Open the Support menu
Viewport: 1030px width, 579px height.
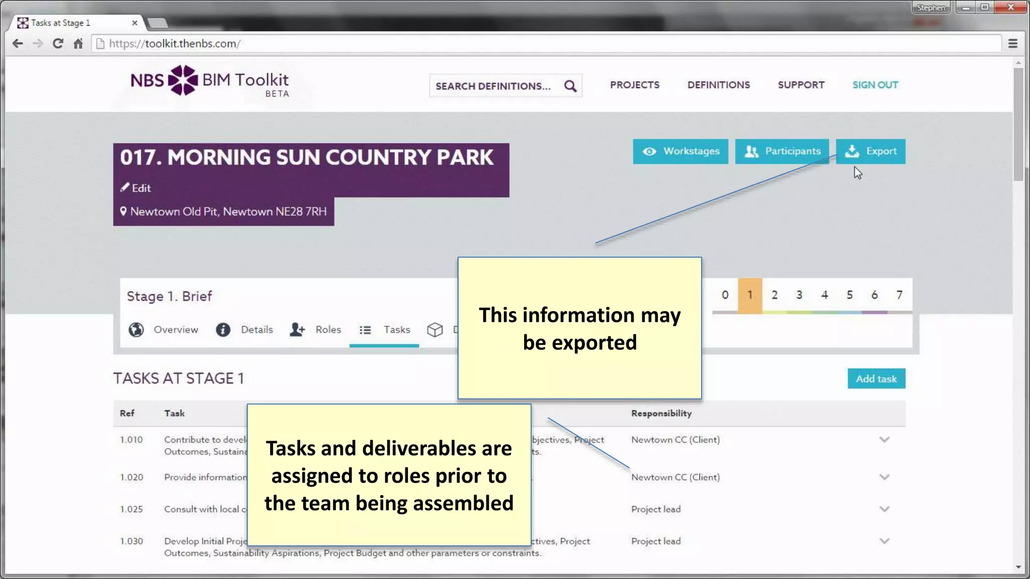pyautogui.click(x=801, y=85)
